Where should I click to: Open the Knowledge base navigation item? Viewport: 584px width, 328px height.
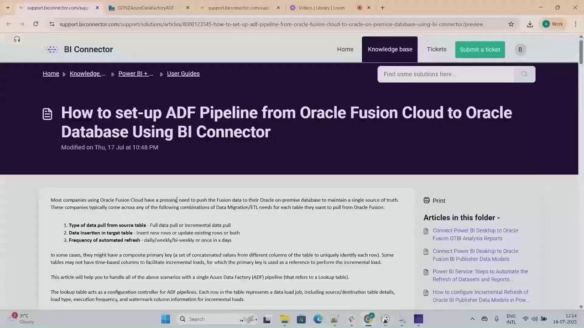pos(390,49)
